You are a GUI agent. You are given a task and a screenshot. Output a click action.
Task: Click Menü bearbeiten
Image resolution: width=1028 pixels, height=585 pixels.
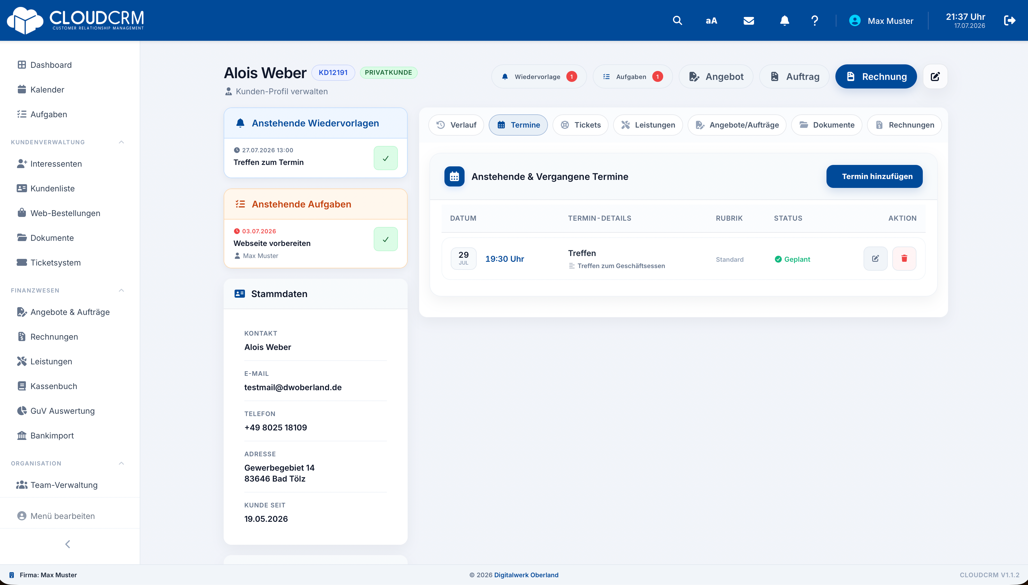(x=62, y=516)
